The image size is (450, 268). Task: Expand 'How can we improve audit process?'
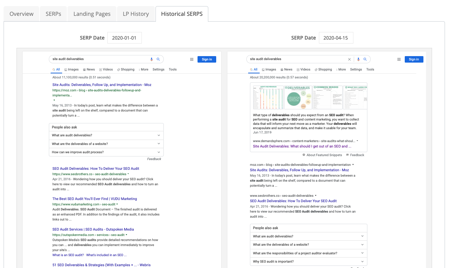159,152
